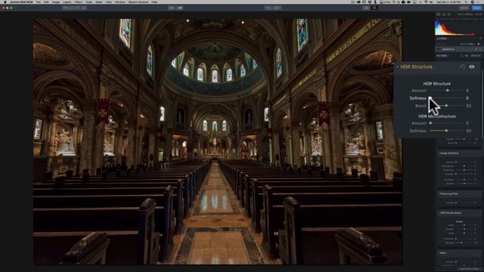484x272 pixels.
Task: Collapse the Image Radiance filter panel
Action: [439, 153]
